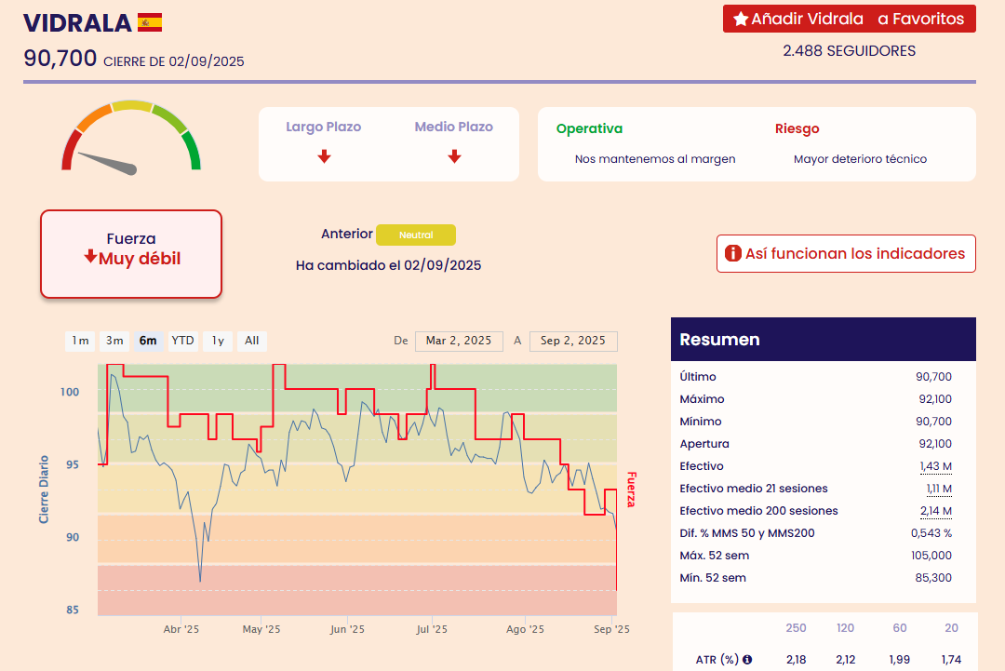The height and width of the screenshot is (671, 1005).
Task: Click the Mín. 52 sem value 85,300
Action: click(933, 578)
